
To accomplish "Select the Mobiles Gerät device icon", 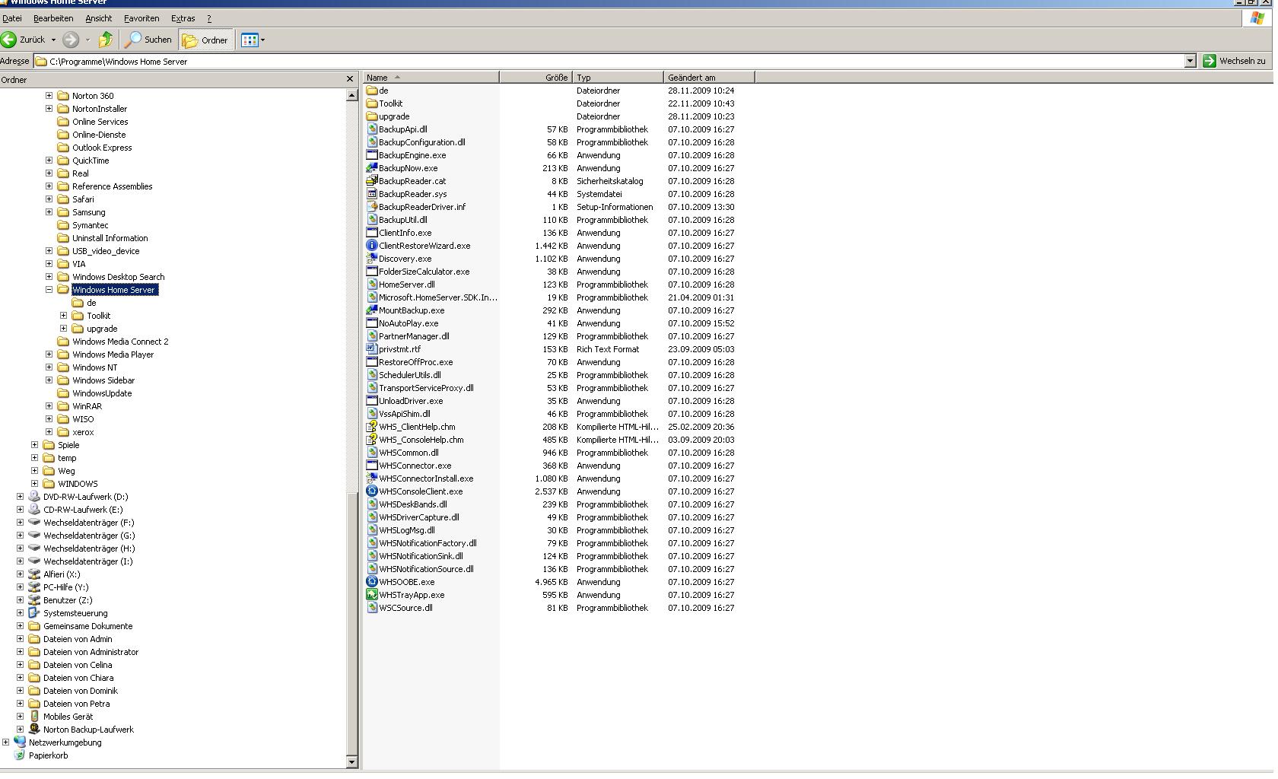I will pyautogui.click(x=34, y=717).
